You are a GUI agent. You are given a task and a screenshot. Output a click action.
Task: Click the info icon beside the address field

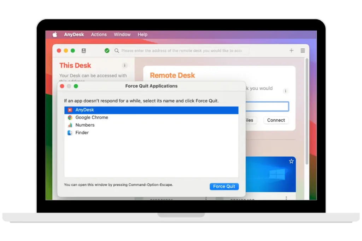(285, 91)
